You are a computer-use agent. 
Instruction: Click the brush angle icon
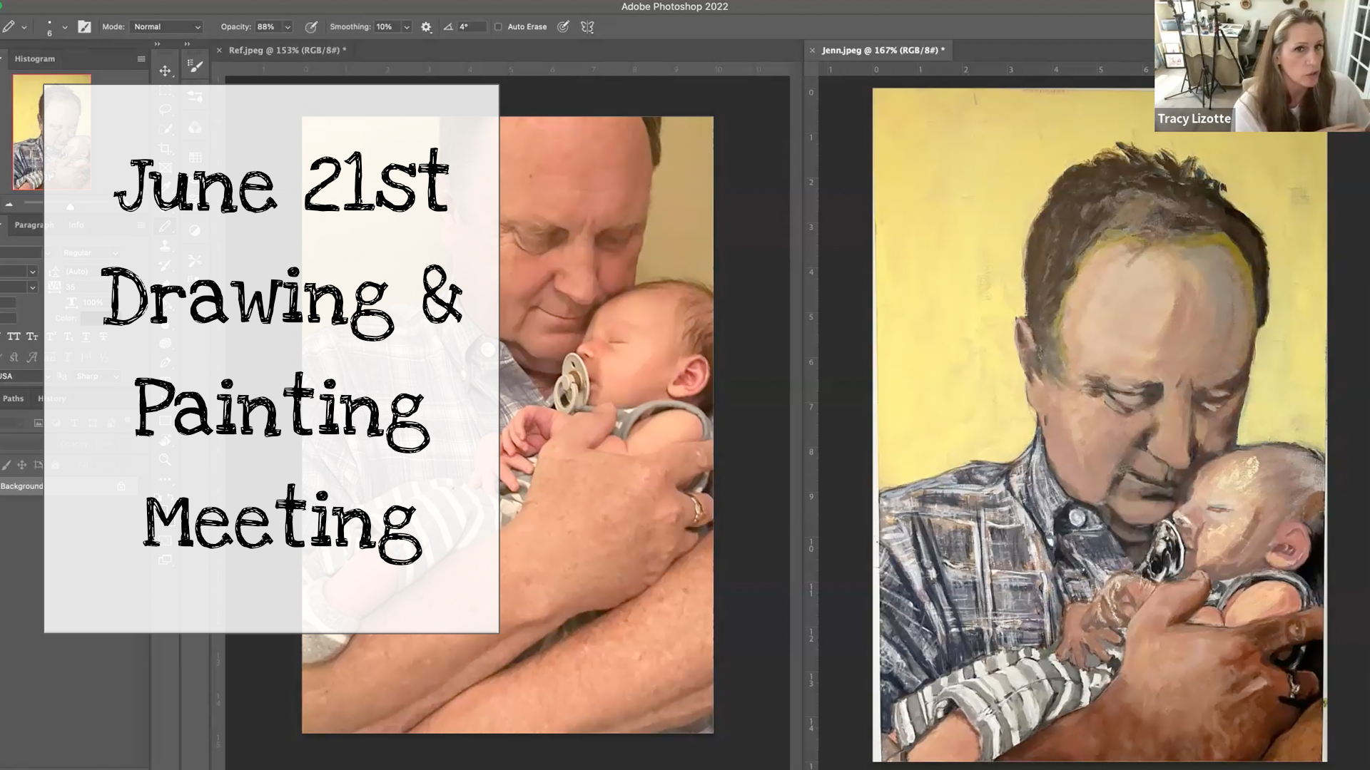tap(448, 27)
